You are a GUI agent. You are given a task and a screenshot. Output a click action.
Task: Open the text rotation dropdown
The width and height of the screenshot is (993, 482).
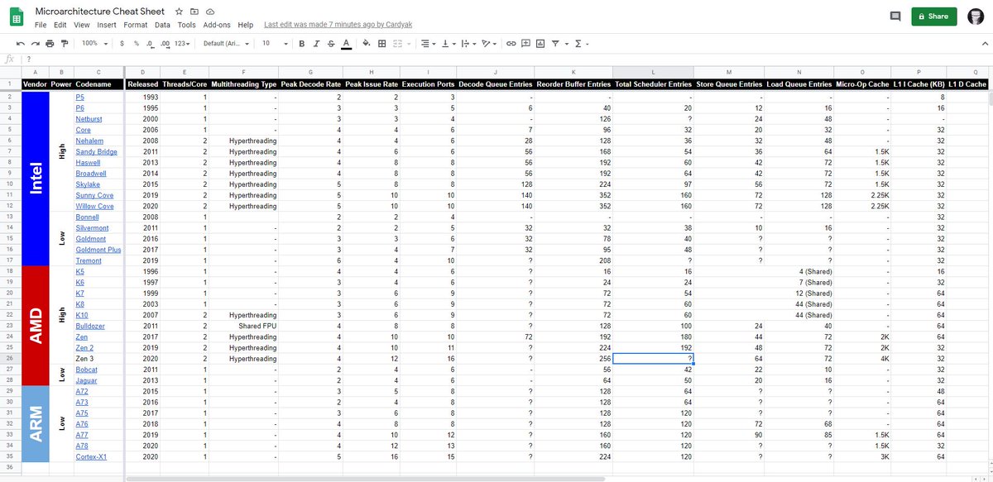pos(489,43)
